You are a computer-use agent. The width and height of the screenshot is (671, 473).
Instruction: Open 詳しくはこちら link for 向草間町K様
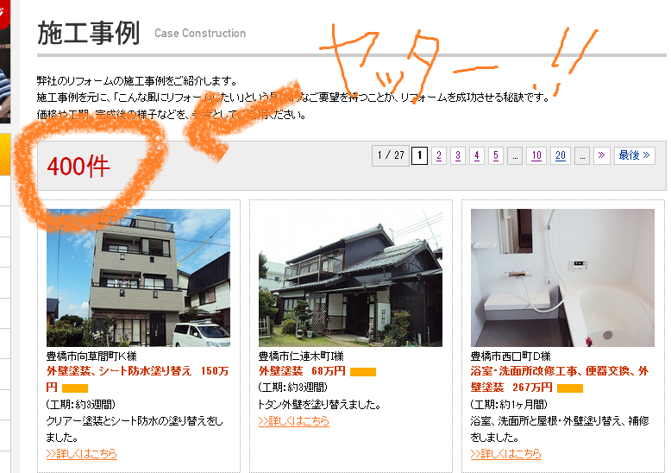[81, 454]
